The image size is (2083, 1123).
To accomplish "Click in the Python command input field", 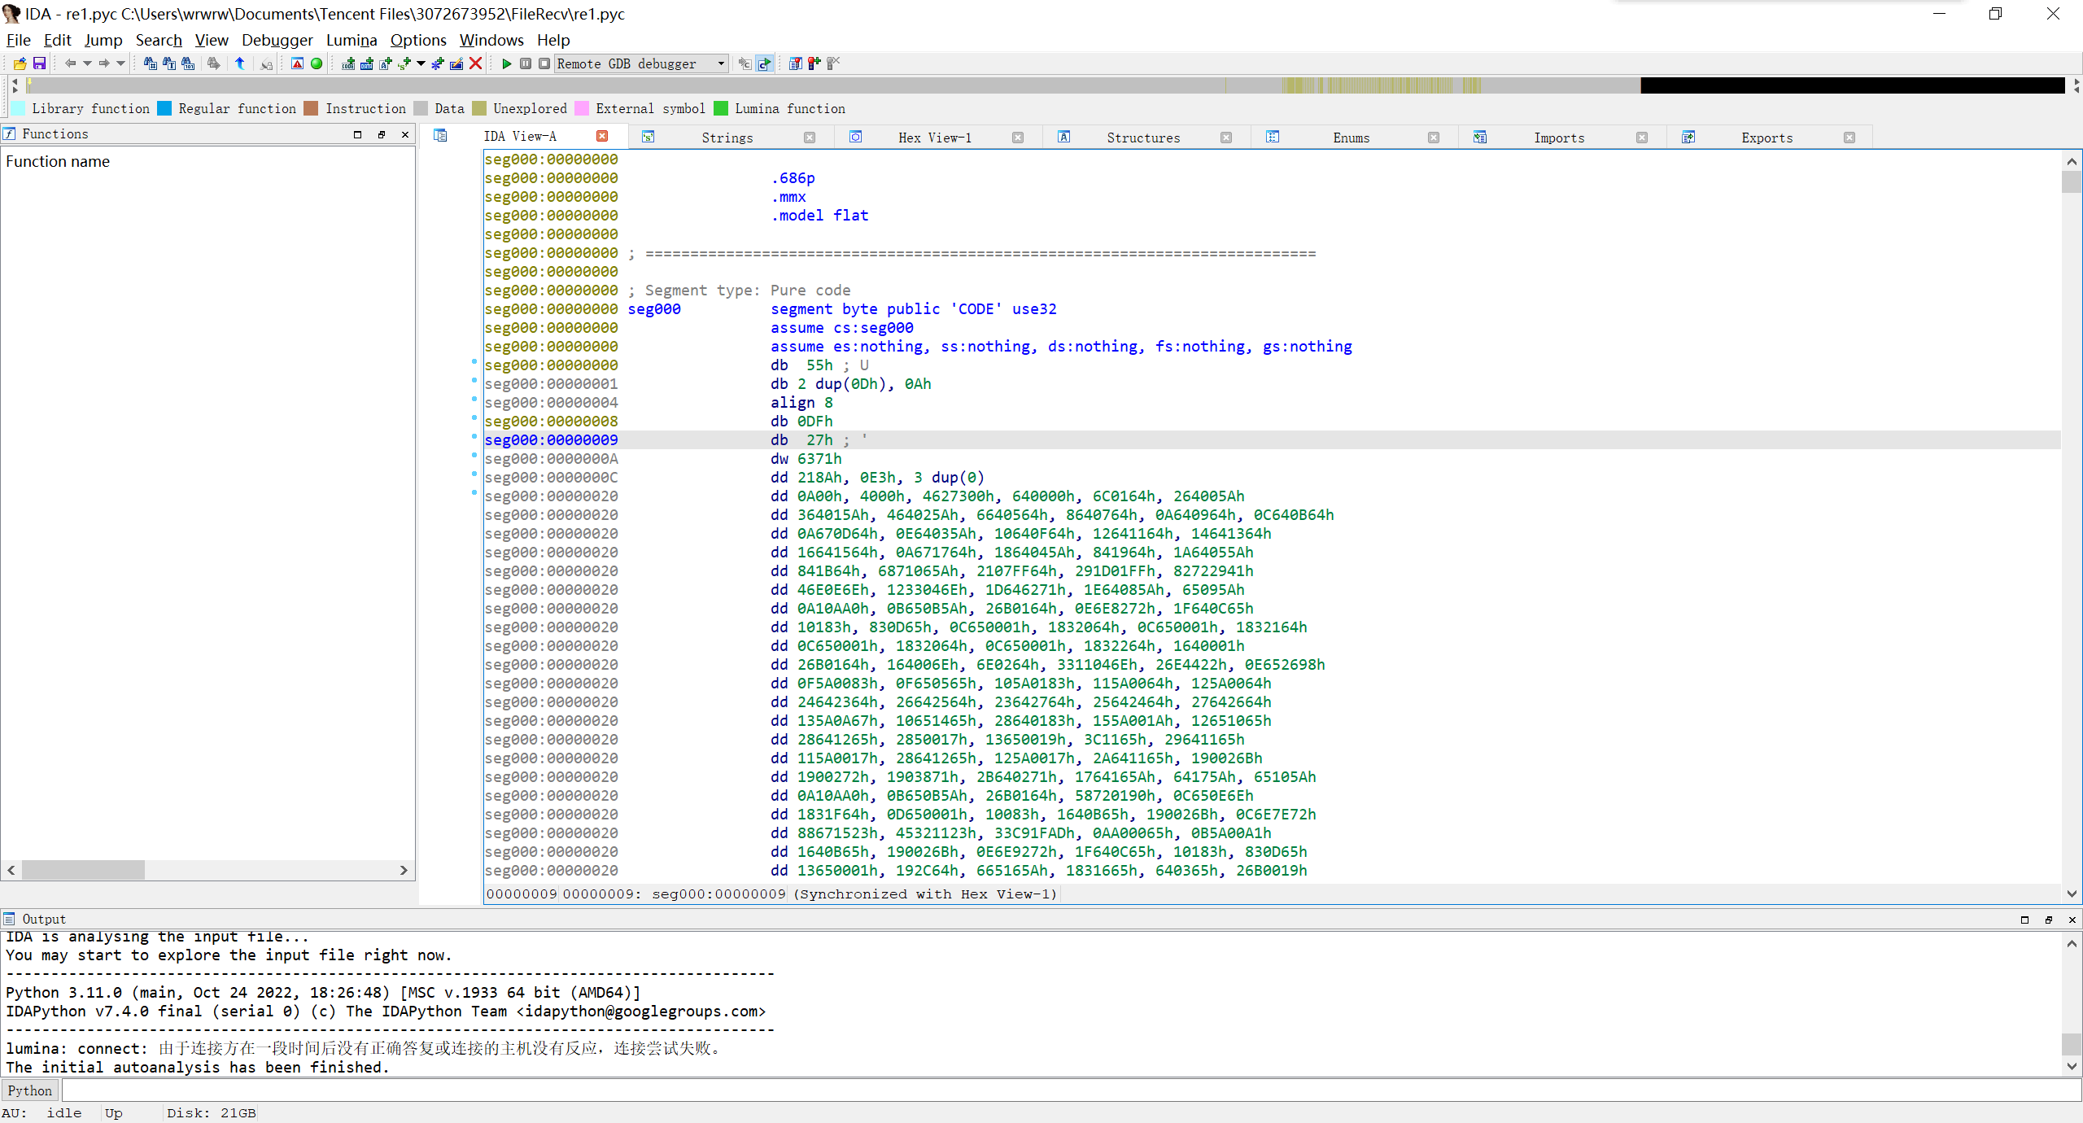I will point(1058,1090).
